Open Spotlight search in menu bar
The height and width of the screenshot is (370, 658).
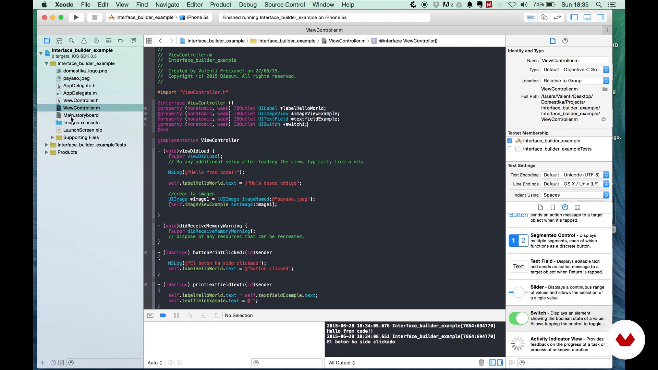click(599, 5)
